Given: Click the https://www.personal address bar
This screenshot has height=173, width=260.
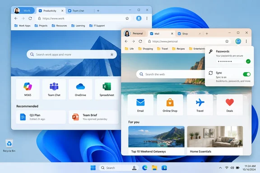Looking at the screenshot, I should 189,41.
